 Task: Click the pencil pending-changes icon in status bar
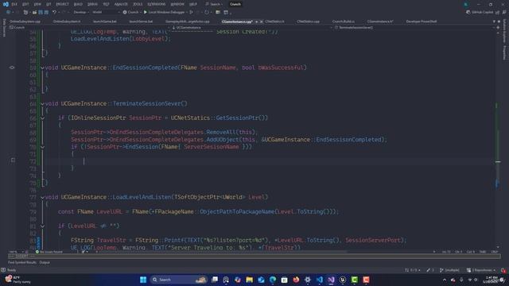click(430, 270)
